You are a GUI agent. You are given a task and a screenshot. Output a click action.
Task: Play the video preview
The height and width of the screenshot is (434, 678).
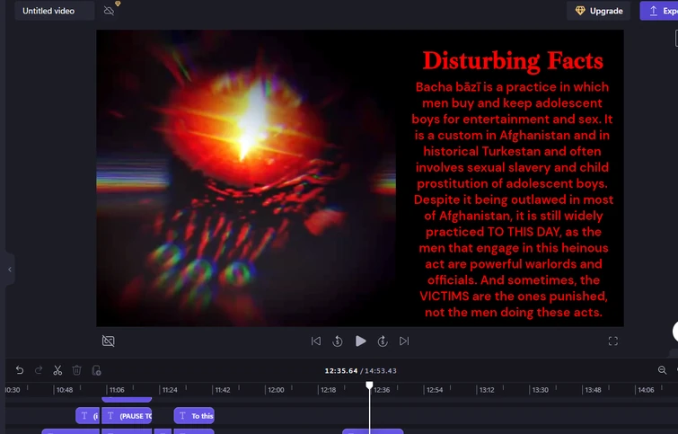tap(360, 341)
